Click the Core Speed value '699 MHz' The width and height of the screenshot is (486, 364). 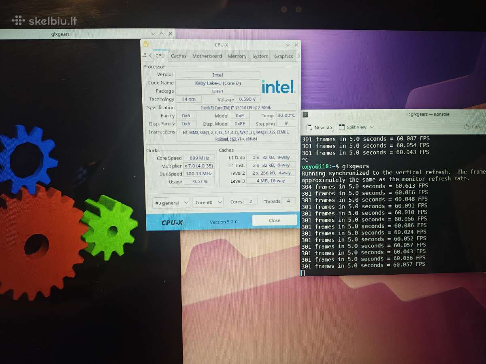pyautogui.click(x=199, y=158)
